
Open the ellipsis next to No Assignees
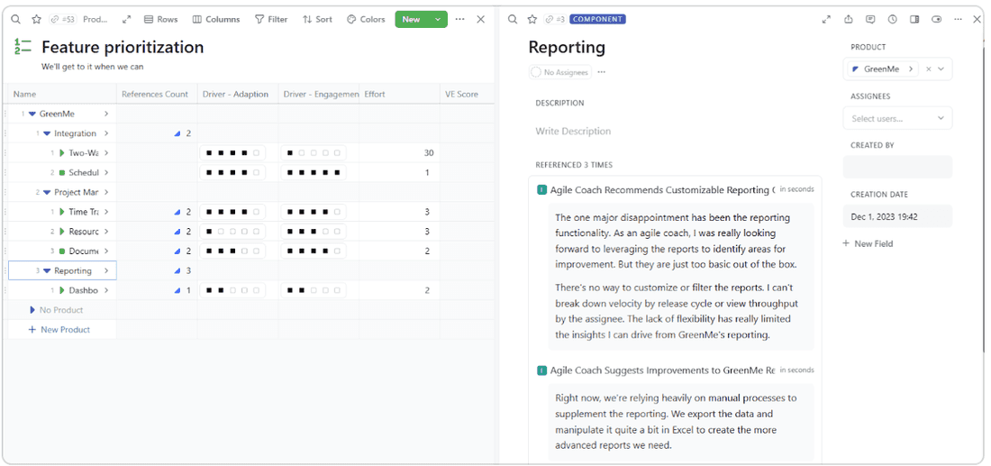(602, 72)
